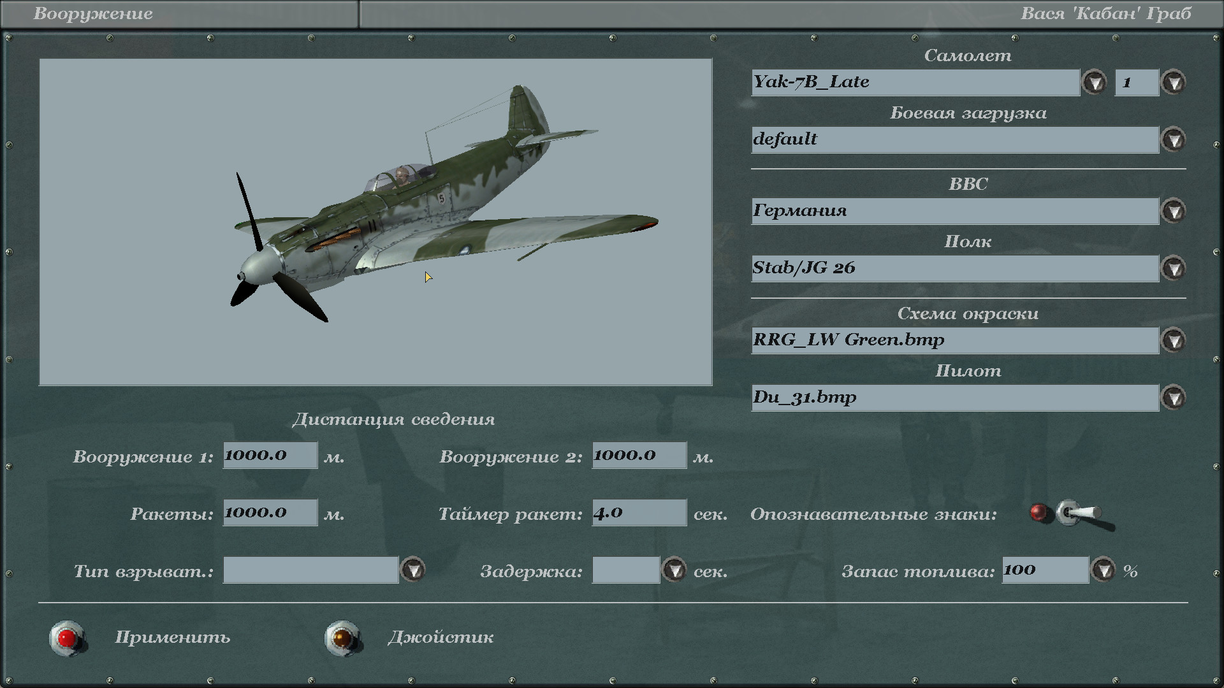Image resolution: width=1224 pixels, height=688 pixels.
Task: Click the Применить text label
Action: pos(172,637)
